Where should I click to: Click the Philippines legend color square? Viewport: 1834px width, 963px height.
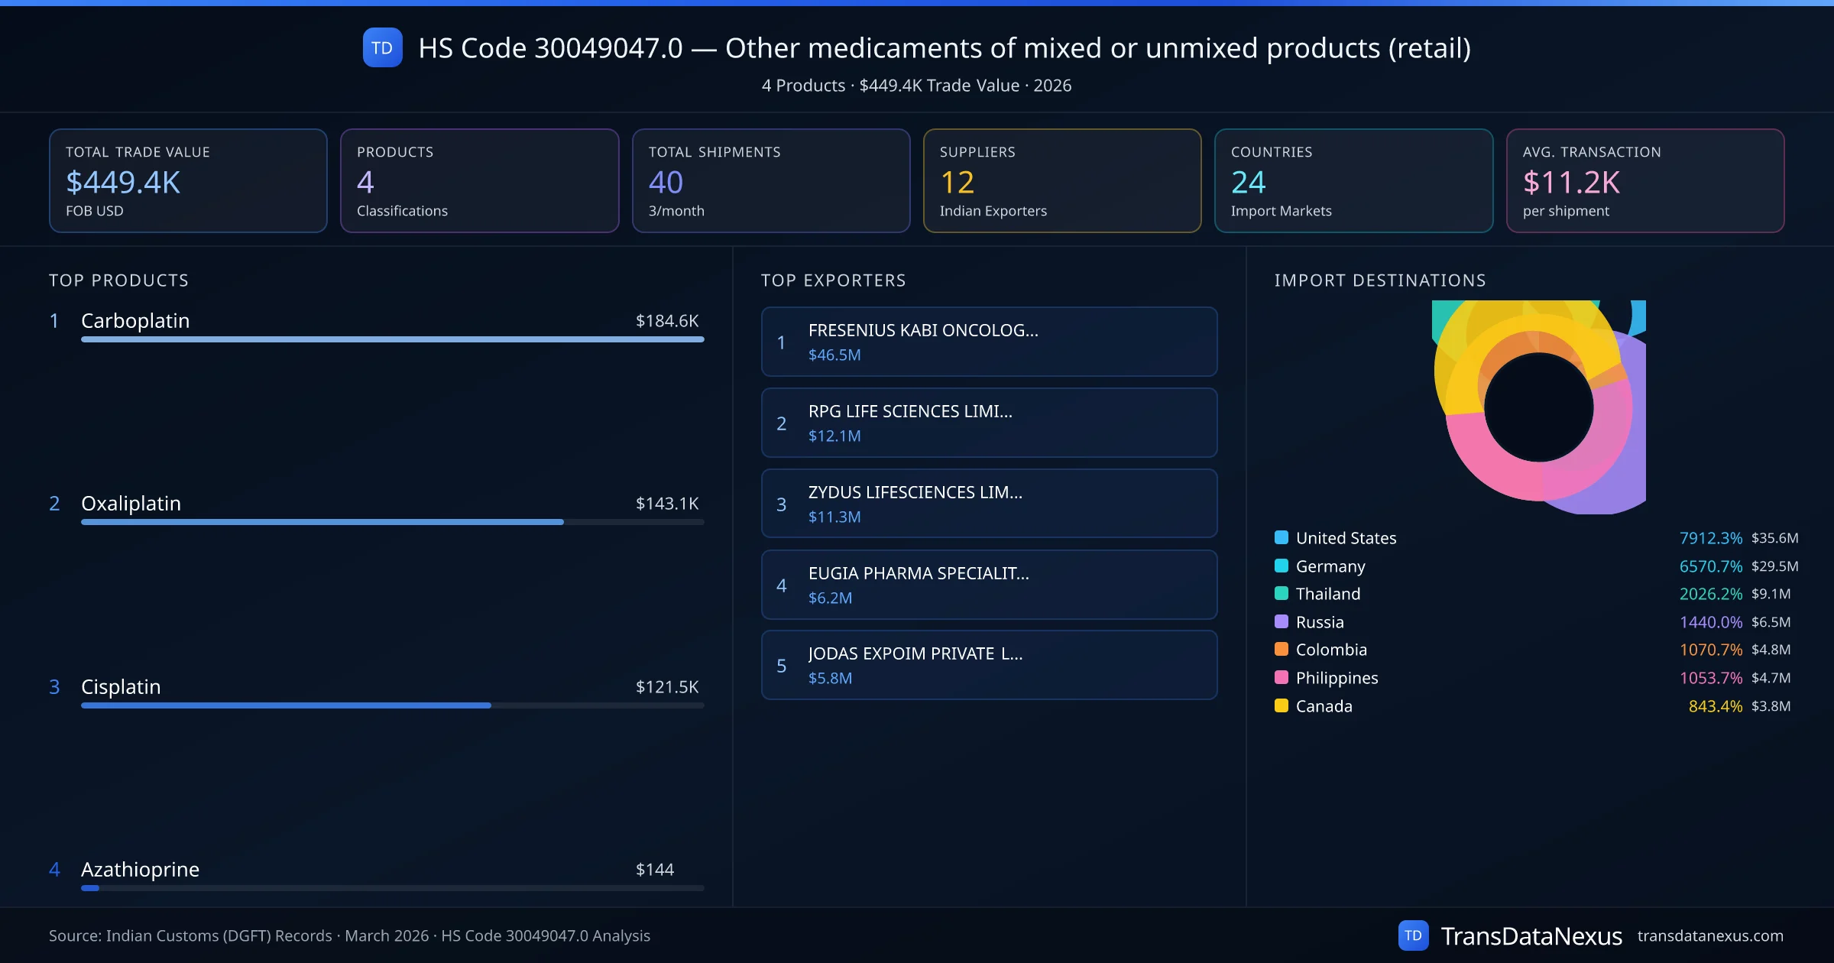click(1282, 677)
